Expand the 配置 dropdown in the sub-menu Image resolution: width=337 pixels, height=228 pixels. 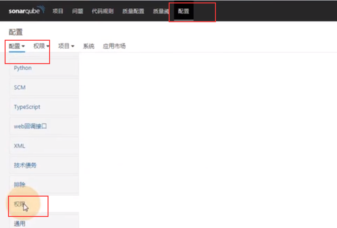coord(17,46)
